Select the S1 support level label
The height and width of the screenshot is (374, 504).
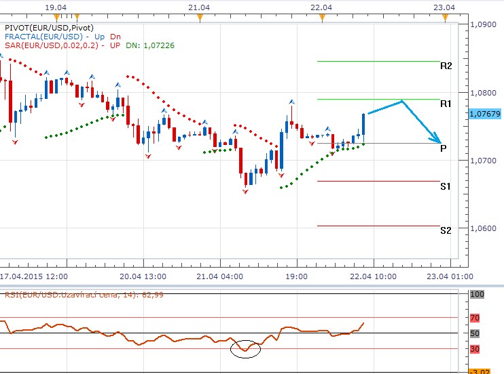pos(446,186)
